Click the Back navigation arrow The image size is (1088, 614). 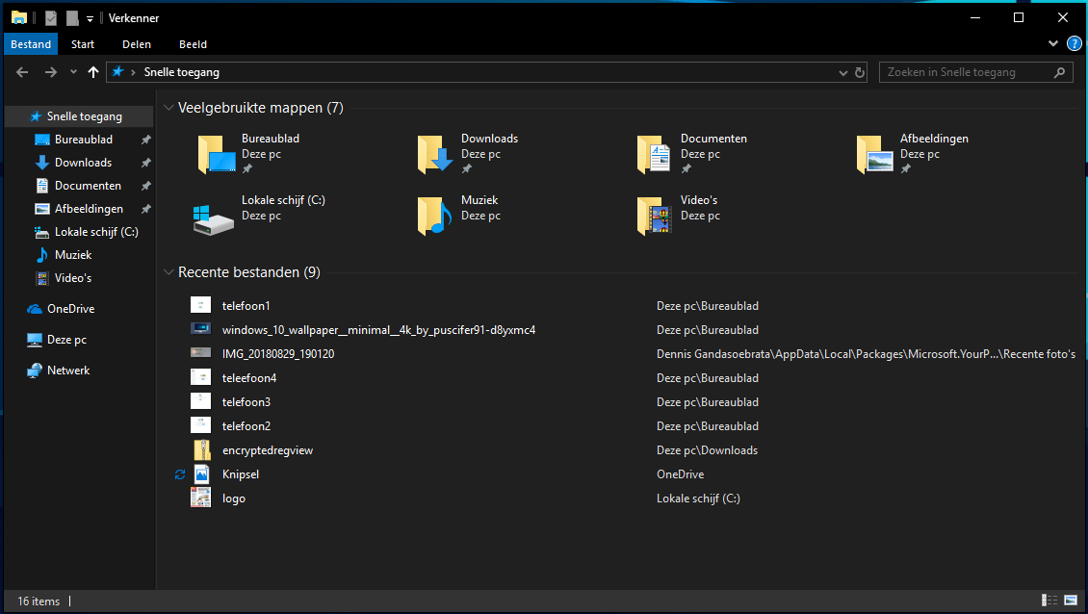22,72
